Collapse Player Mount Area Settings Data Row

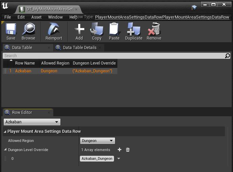(x=5, y=131)
